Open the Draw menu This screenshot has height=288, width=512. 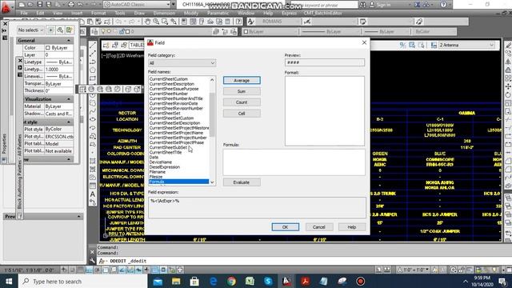139,13
